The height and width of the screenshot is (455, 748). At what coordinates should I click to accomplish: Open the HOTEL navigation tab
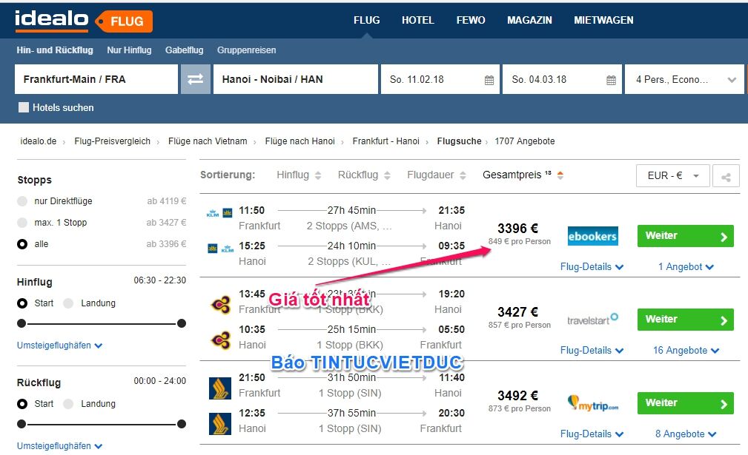417,20
